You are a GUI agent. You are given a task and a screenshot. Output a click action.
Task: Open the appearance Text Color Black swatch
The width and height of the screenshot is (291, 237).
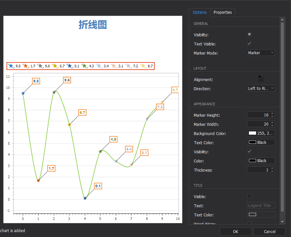[261, 142]
